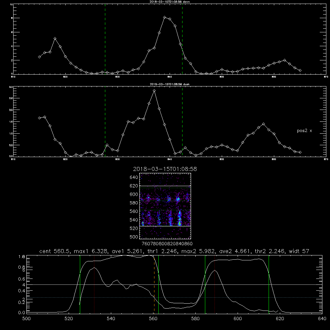The width and height of the screenshot is (330, 330).
Task: Click the dusk plot's peak diamond near 858
Action: pyautogui.click(x=263, y=124)
